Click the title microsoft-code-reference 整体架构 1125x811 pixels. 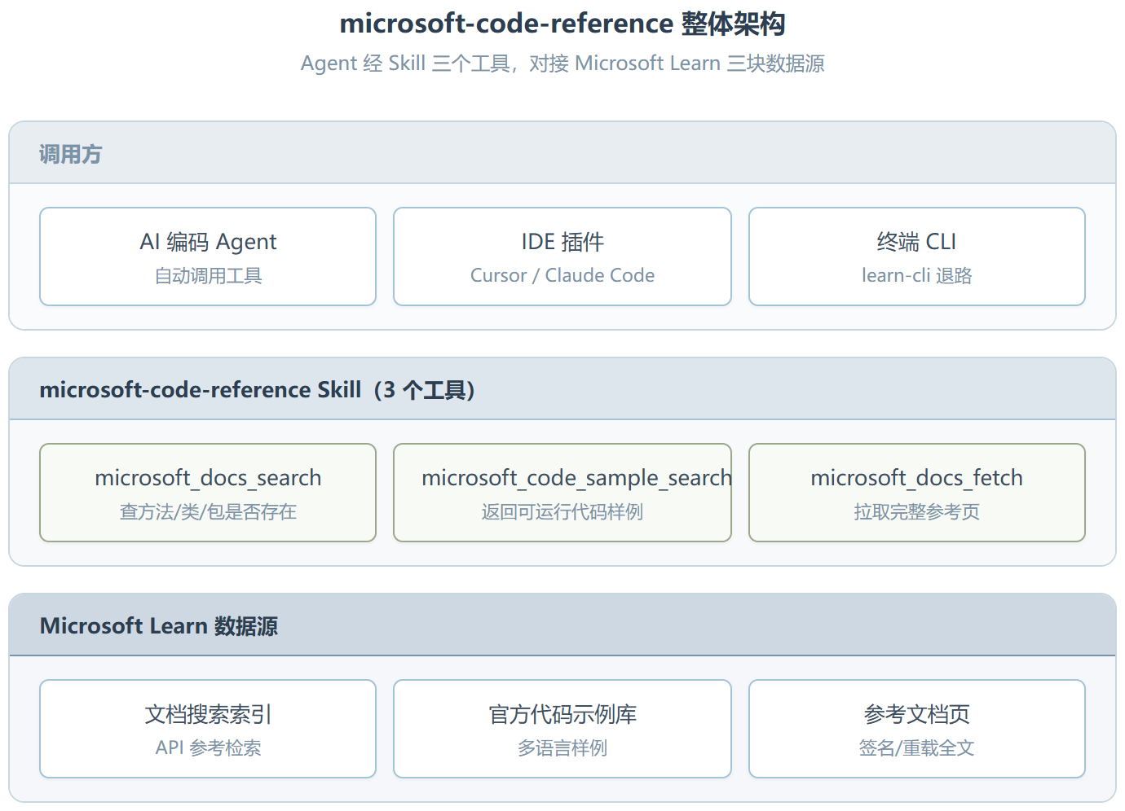tap(562, 24)
